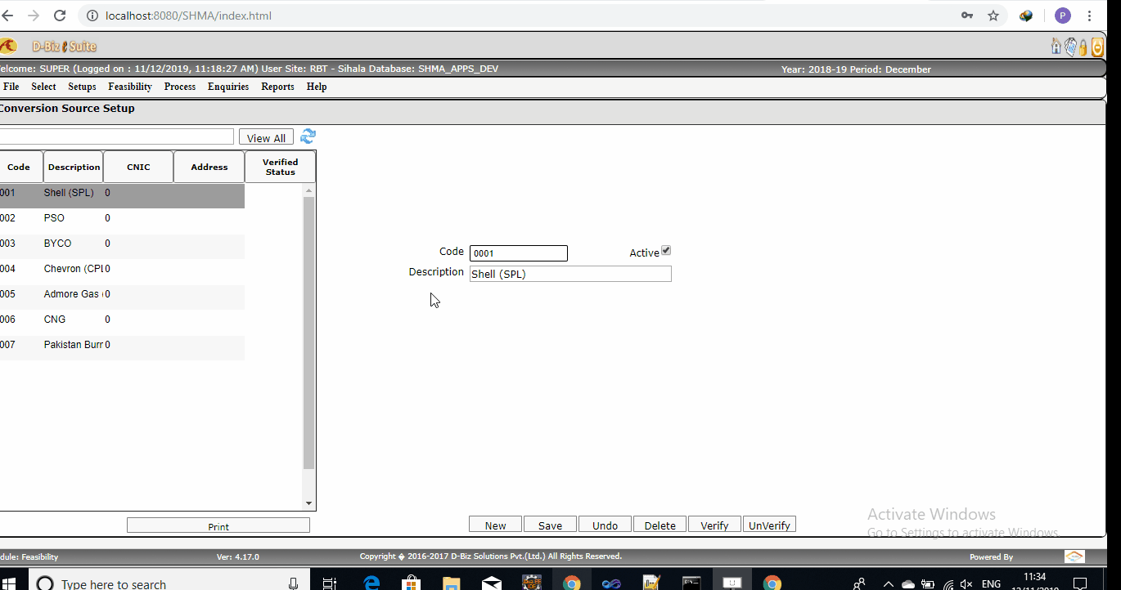
Task: Open the home icon at top right
Action: (1056, 47)
